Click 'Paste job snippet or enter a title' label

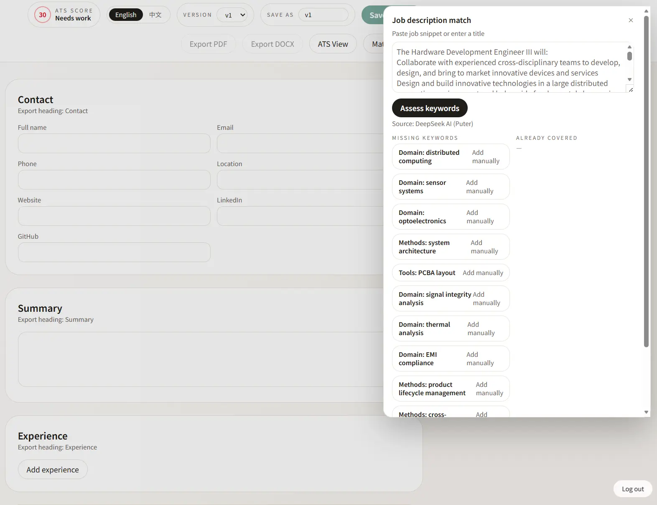(x=438, y=33)
